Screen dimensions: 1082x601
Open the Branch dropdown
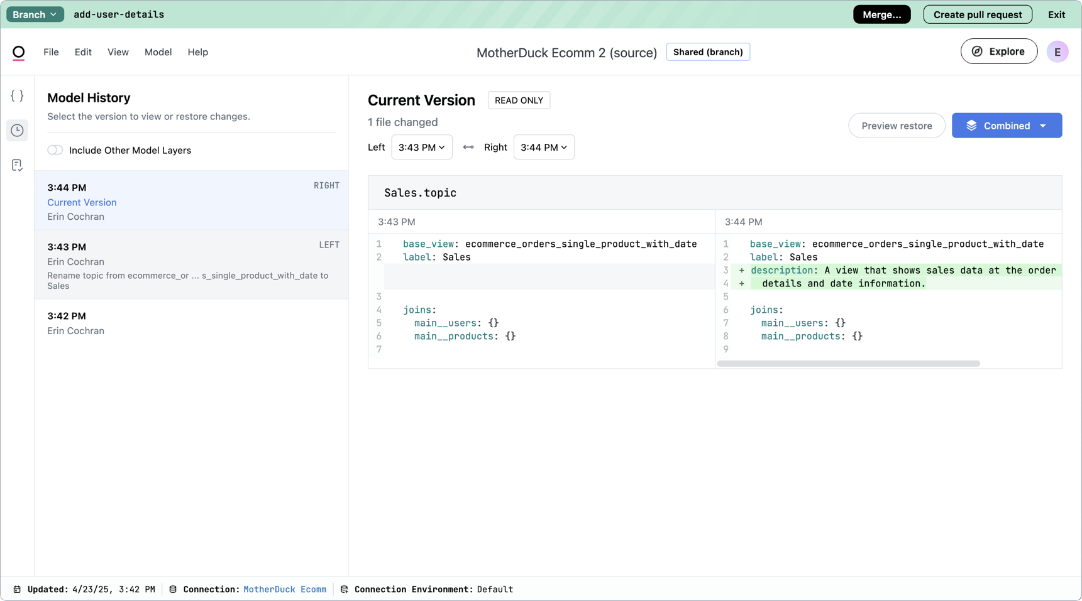35,14
